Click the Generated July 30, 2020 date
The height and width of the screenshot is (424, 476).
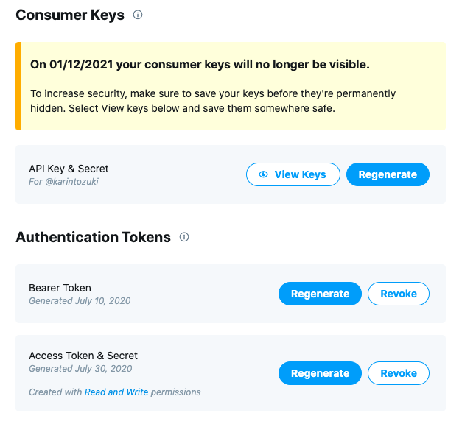coord(80,369)
